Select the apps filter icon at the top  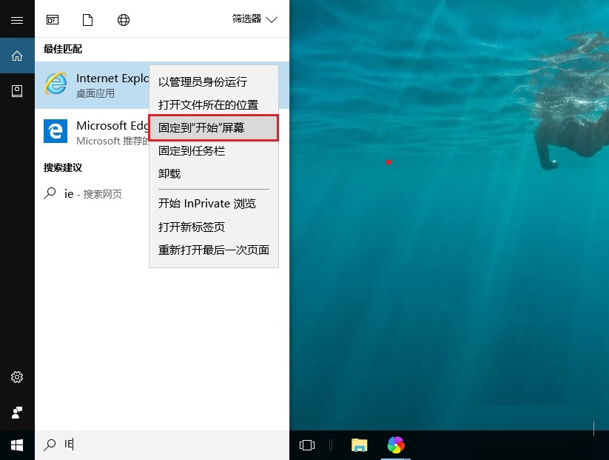click(53, 19)
